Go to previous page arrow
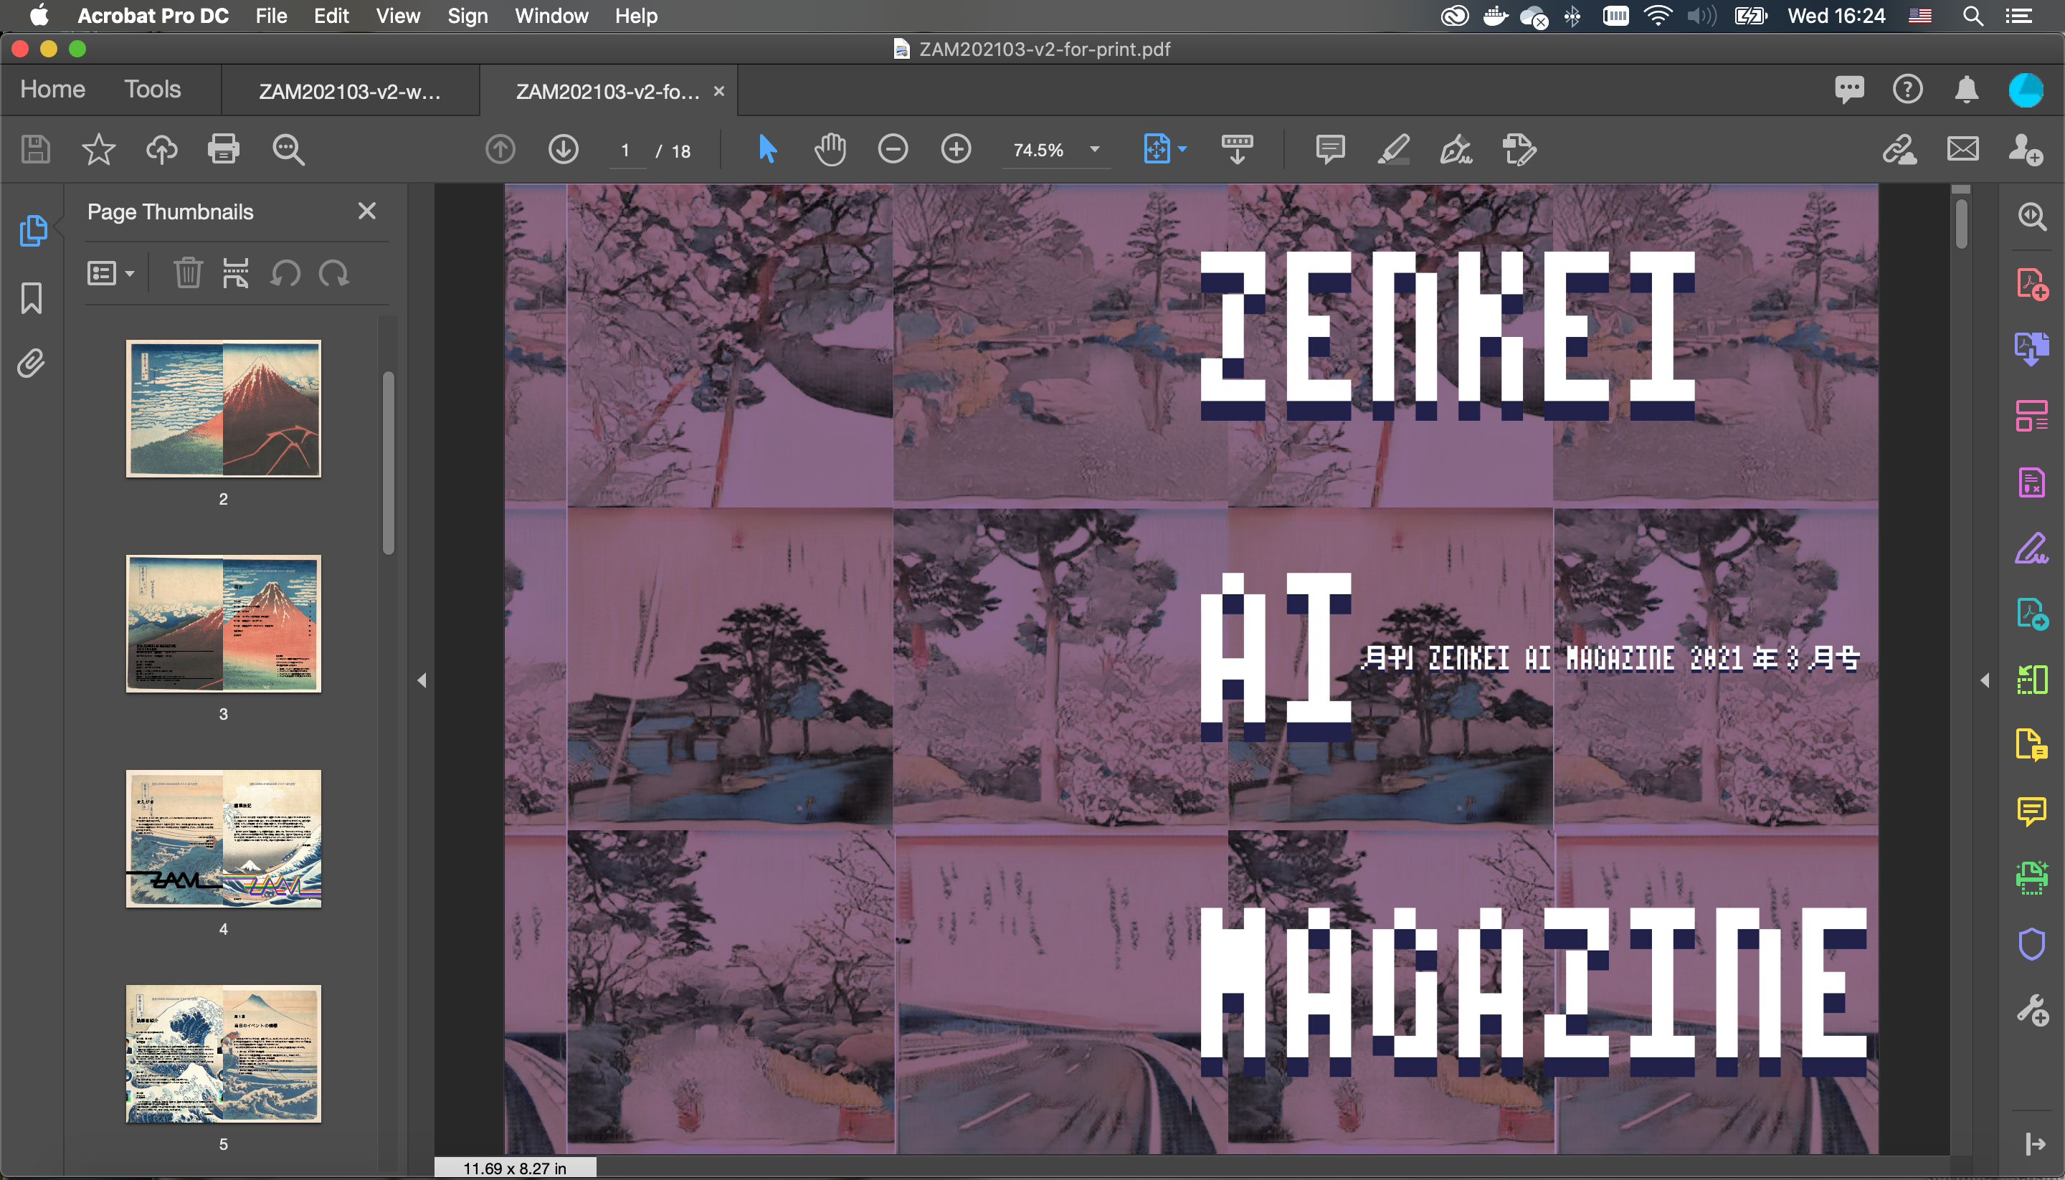Screen dimensions: 2065x1180 tap(500, 150)
